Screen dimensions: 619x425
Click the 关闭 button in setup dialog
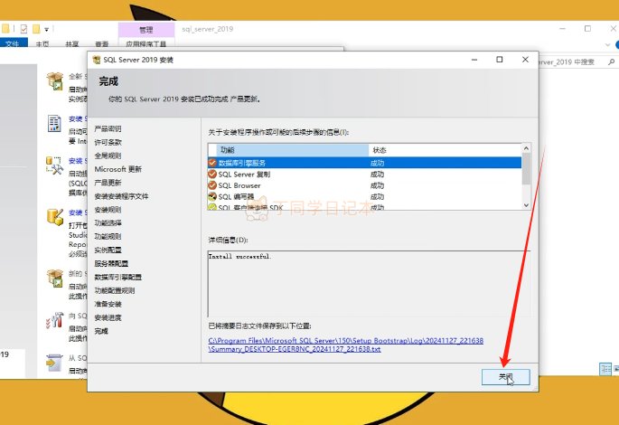(506, 377)
